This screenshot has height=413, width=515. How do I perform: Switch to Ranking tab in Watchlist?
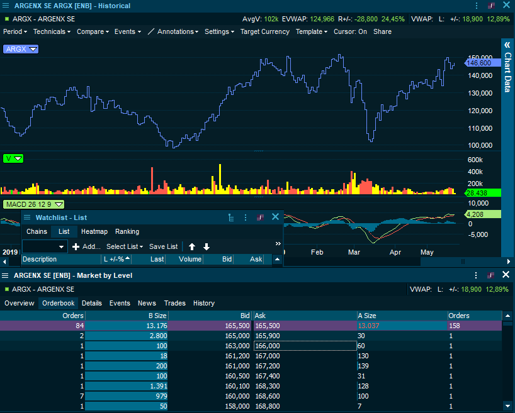[x=127, y=231]
